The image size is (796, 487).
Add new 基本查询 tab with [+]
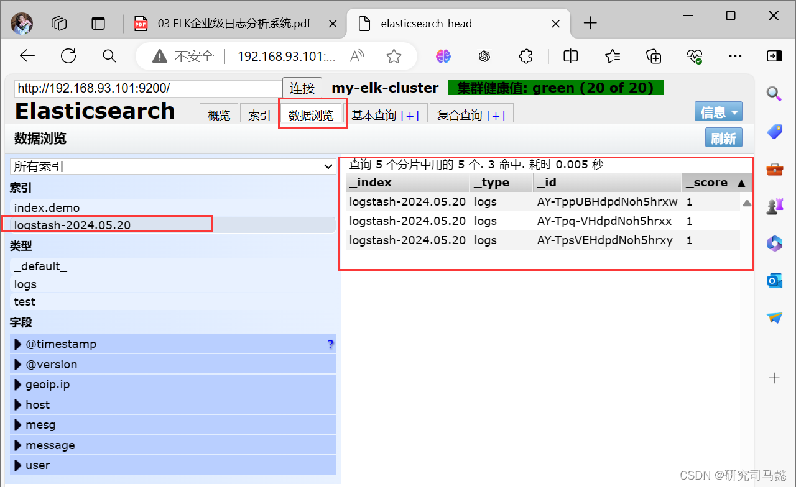point(410,116)
